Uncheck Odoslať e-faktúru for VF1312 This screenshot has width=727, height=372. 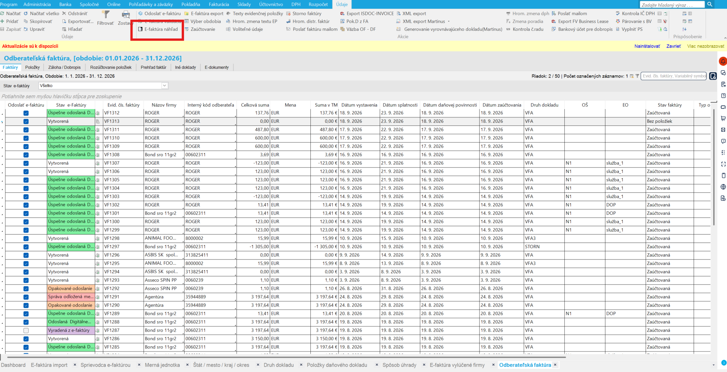(x=26, y=113)
